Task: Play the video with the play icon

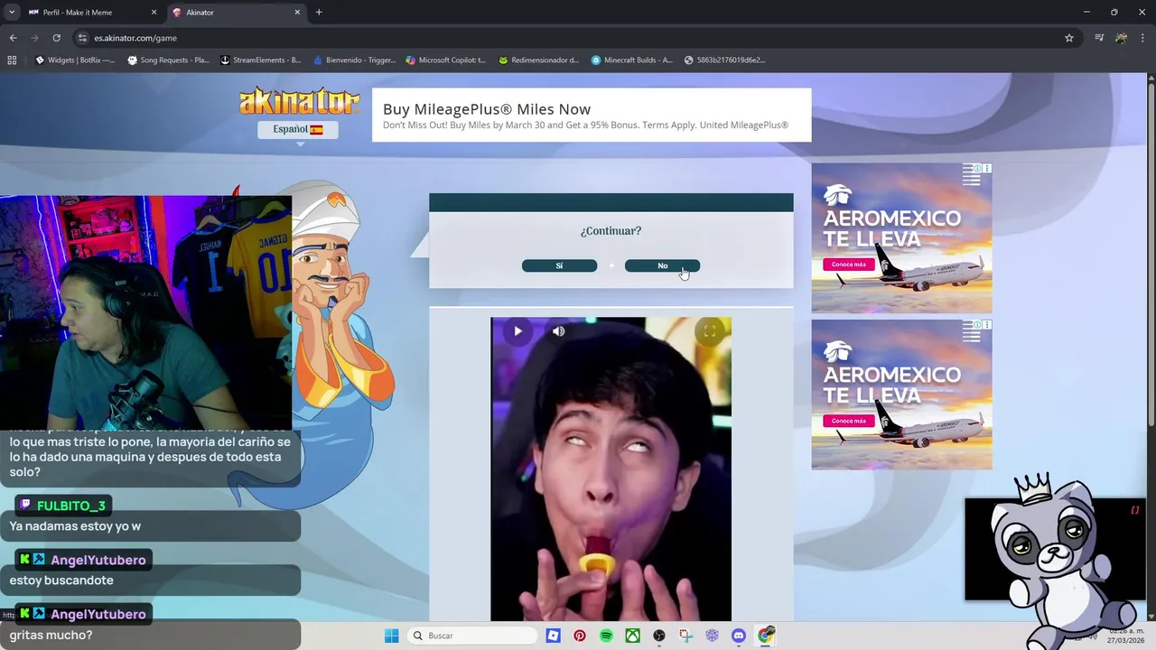Action: (517, 331)
